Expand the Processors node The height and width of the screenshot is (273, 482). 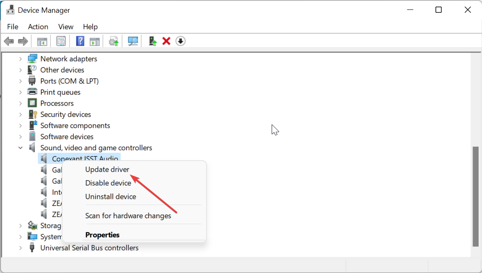coord(20,103)
